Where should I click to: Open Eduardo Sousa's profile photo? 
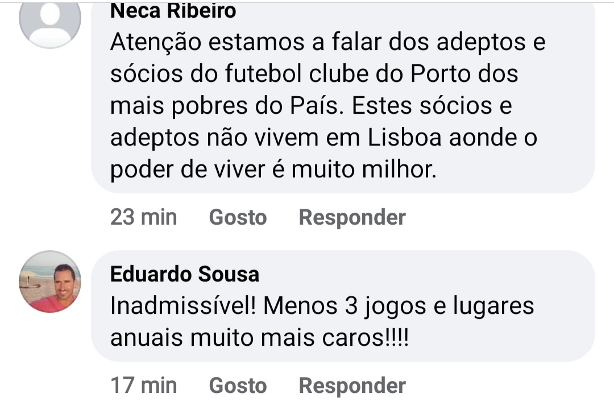coord(50,281)
